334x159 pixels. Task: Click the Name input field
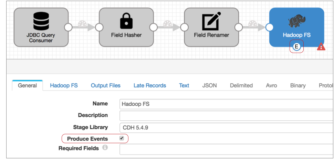pos(226,104)
